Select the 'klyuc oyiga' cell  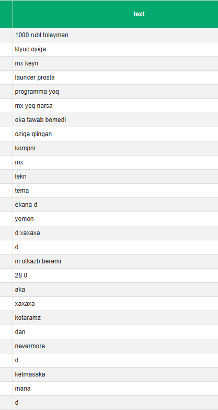tap(116, 49)
